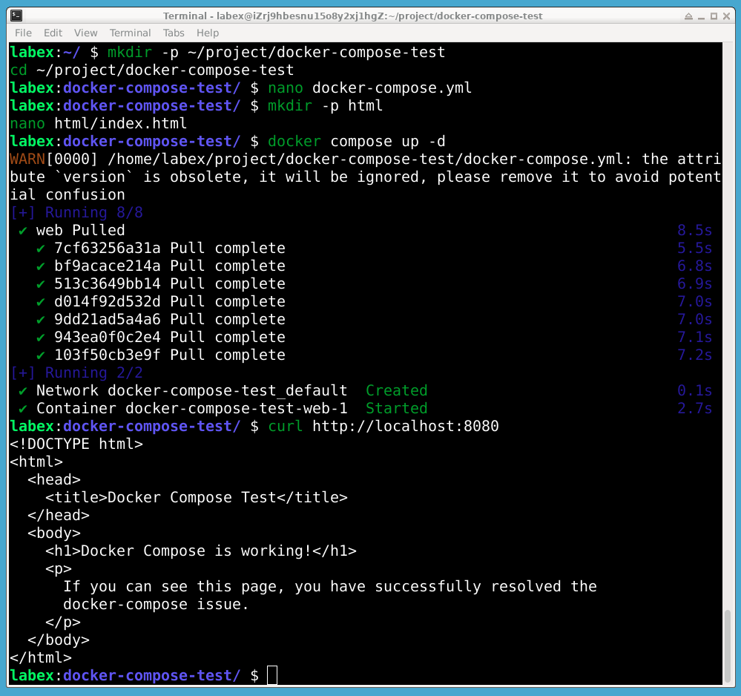This screenshot has height=696, width=741.
Task: Click the window title bar text
Action: tap(352, 16)
